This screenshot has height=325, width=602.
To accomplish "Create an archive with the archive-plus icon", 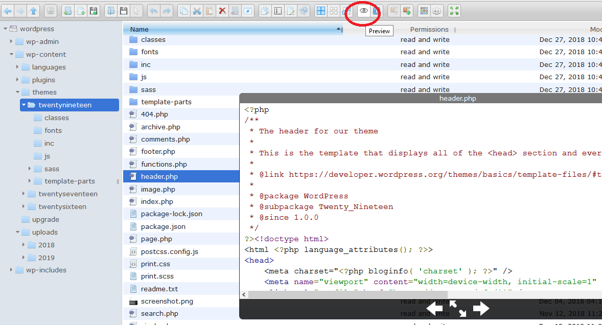I will coord(407,11).
